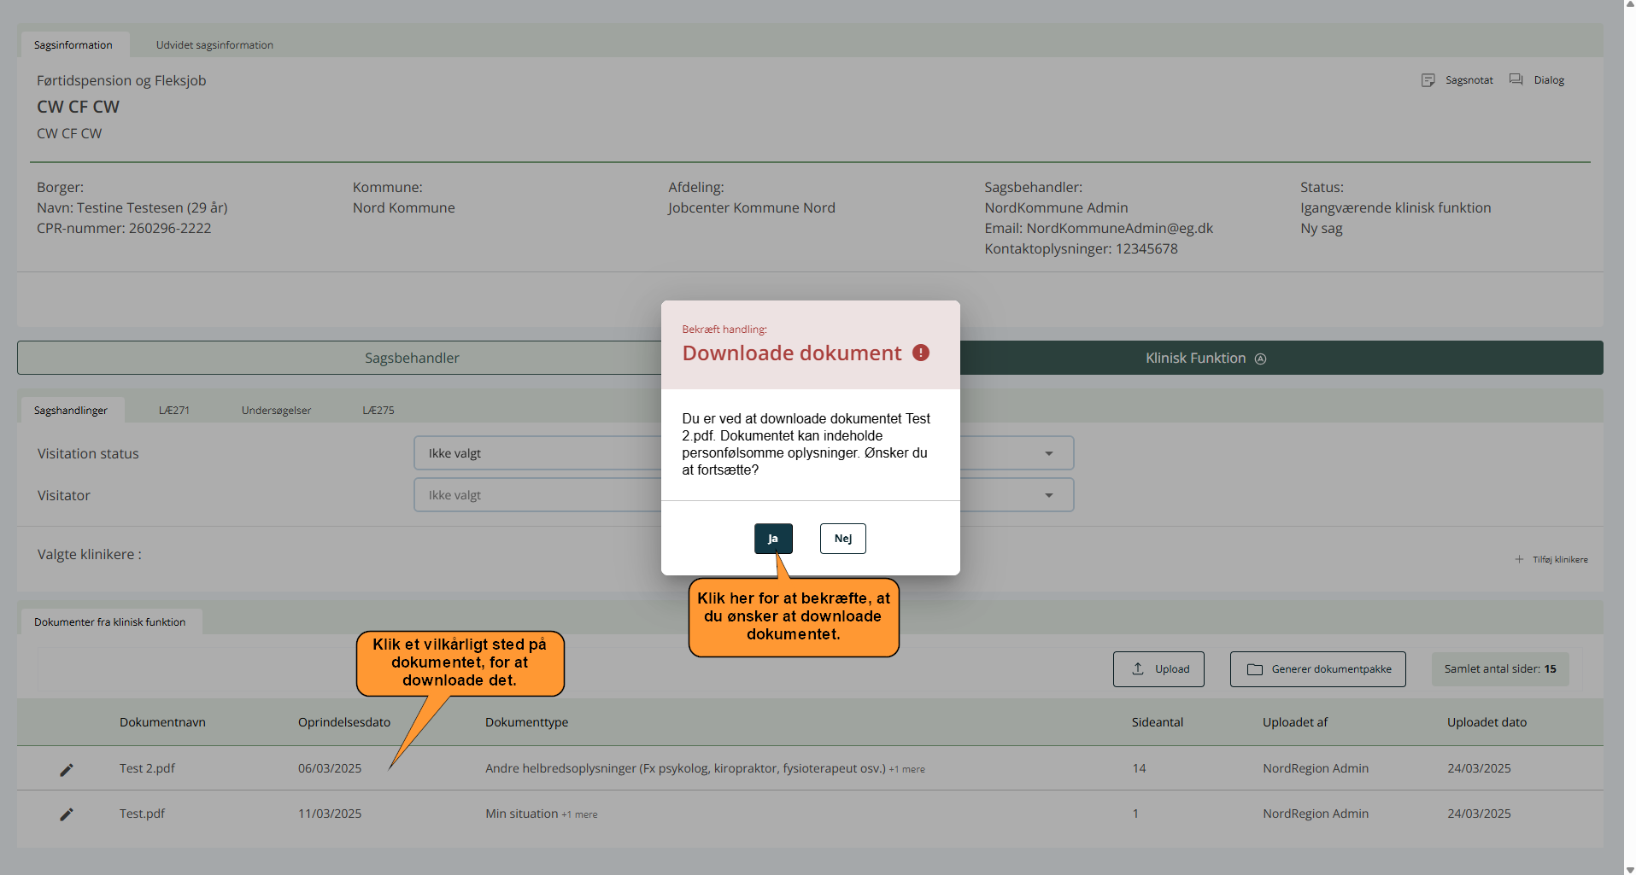Click the Sagsnotat note icon

(x=1428, y=80)
